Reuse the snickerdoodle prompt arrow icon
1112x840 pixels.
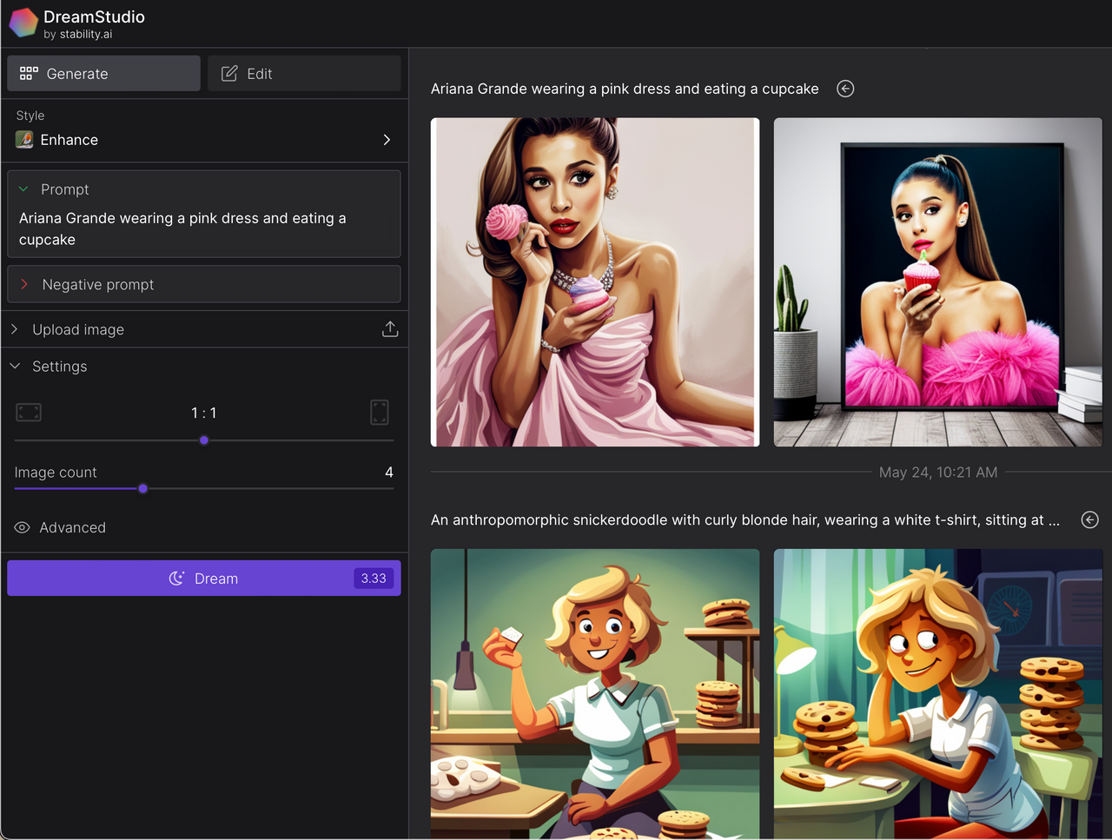[x=1089, y=519]
